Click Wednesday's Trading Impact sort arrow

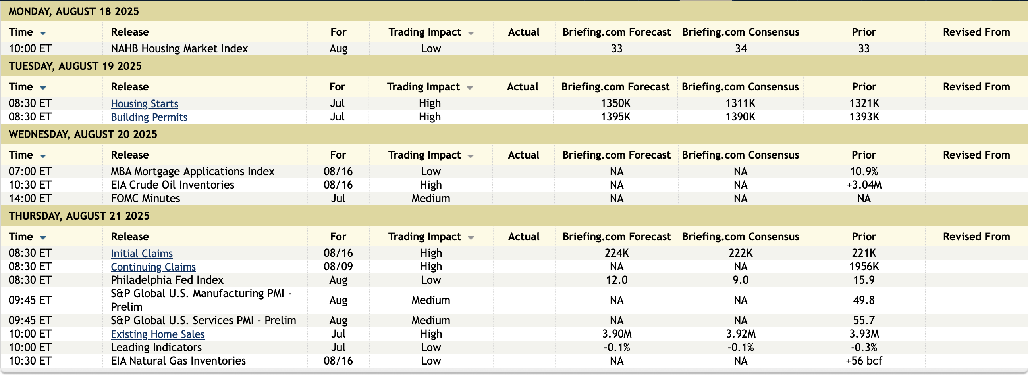[x=471, y=156]
